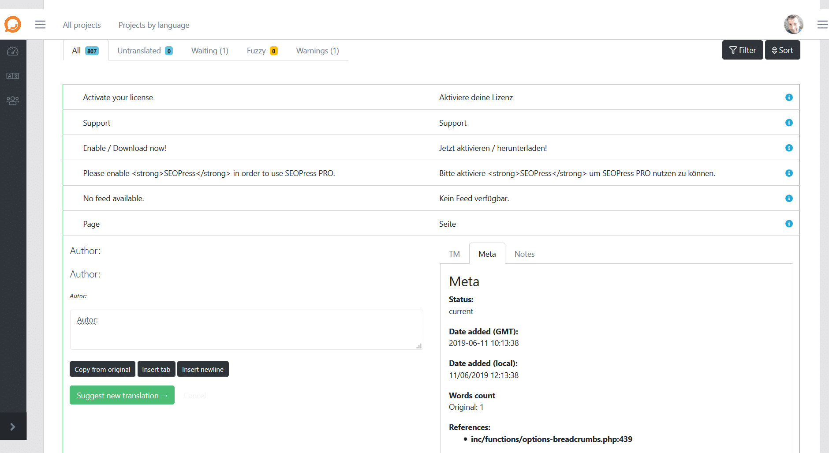Switch to the Fuzzy tab
Viewport: 829px width, 453px height.
pos(262,51)
